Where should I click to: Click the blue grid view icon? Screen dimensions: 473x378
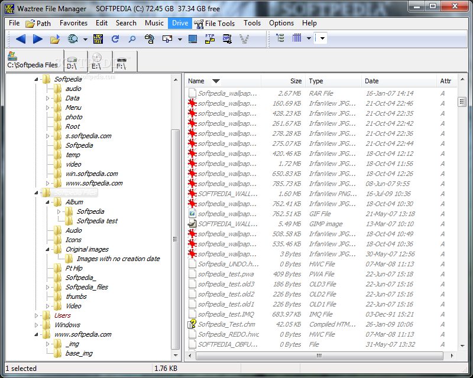click(x=297, y=38)
